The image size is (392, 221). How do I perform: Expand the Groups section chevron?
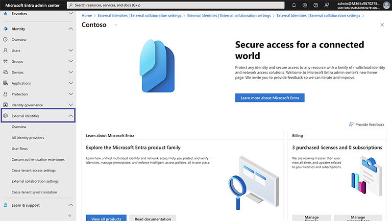71,61
